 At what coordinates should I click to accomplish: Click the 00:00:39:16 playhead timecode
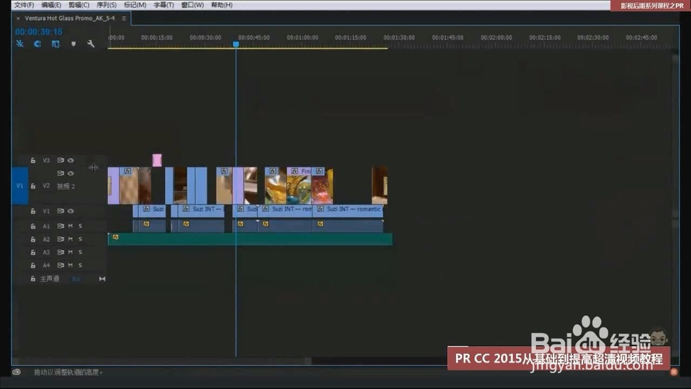(x=39, y=32)
